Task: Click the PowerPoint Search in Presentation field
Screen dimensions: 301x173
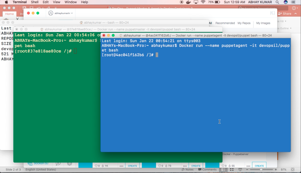Action: (263, 8)
